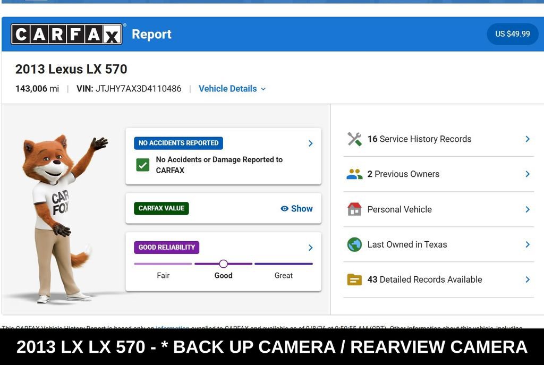Open the No Accidents card chevron

pos(310,143)
